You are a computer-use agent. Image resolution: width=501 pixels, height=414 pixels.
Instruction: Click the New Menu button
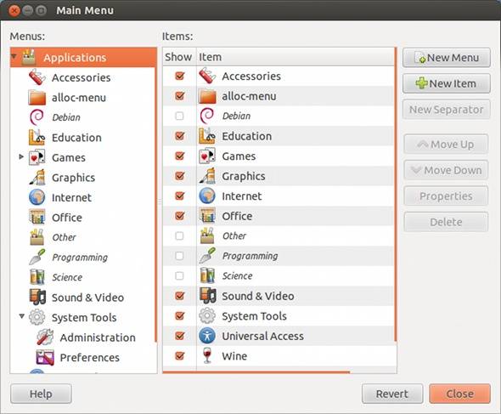[447, 58]
